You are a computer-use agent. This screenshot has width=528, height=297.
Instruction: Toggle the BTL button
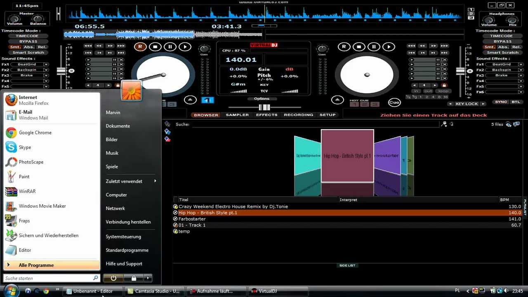click(516, 102)
